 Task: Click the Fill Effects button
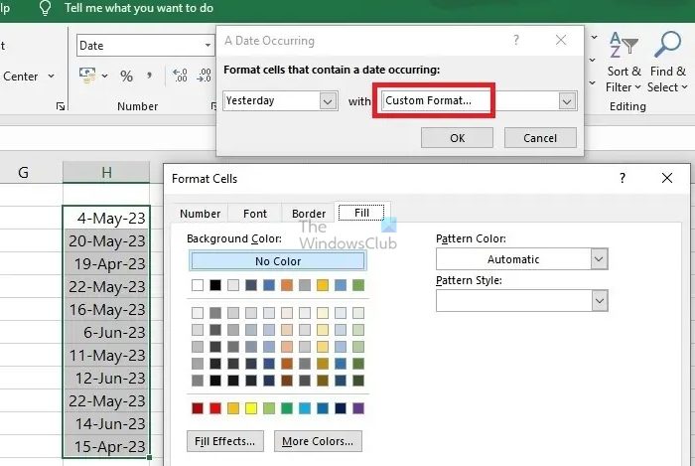224,440
